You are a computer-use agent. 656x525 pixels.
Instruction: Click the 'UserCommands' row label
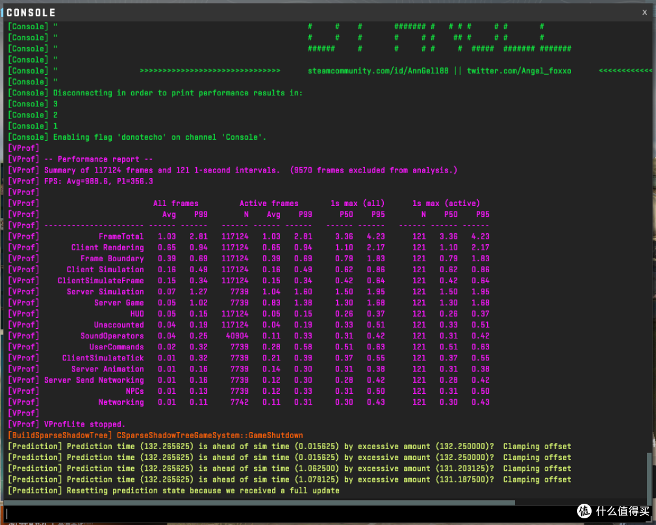116,346
